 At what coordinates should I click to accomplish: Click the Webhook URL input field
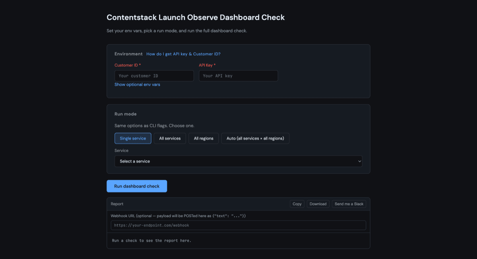click(238, 225)
